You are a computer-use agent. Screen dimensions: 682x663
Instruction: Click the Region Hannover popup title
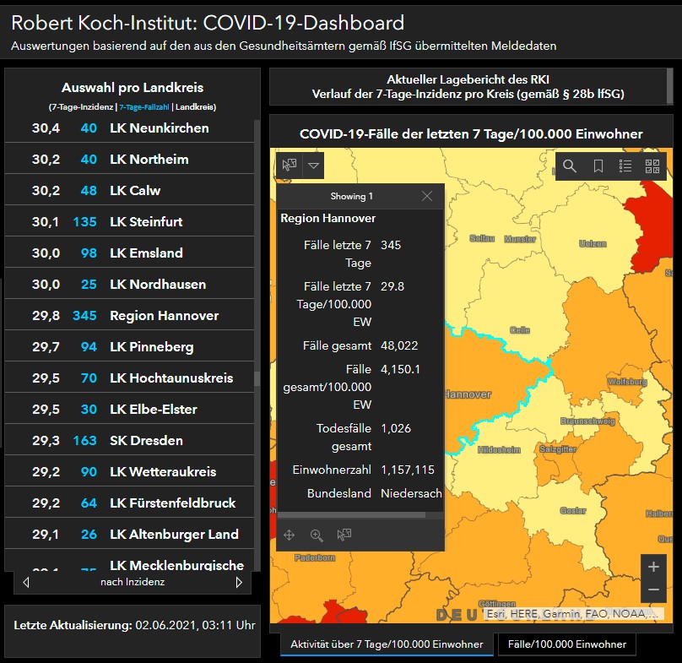328,218
